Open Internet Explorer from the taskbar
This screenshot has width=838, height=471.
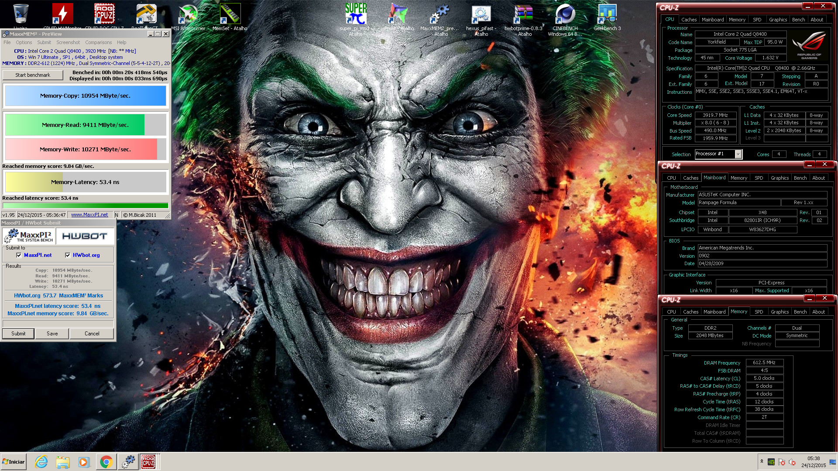point(41,462)
